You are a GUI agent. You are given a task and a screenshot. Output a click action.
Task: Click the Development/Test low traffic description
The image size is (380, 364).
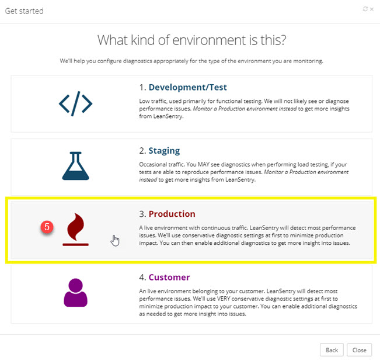point(244,109)
